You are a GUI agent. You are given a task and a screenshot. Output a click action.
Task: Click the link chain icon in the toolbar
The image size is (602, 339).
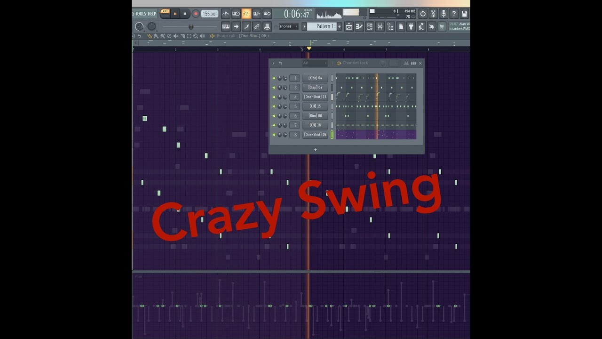[257, 26]
